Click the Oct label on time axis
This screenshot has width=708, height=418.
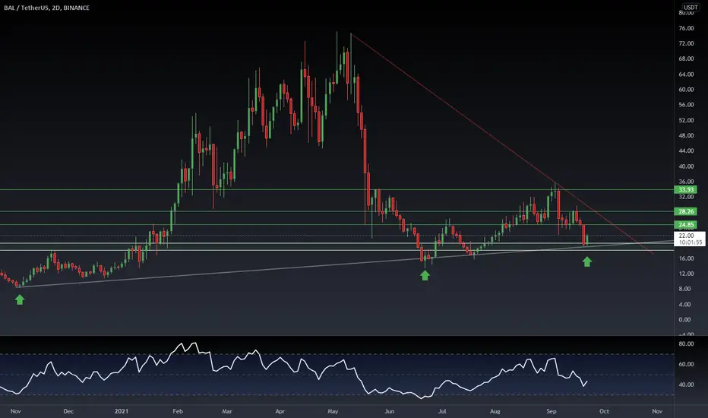tap(604, 411)
